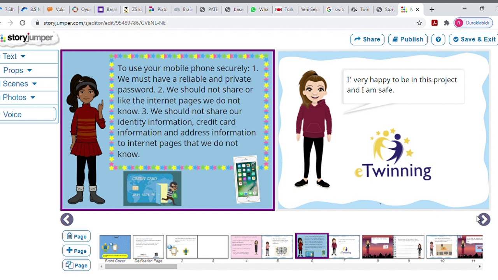Open page 10 thumbnail

coord(442,247)
